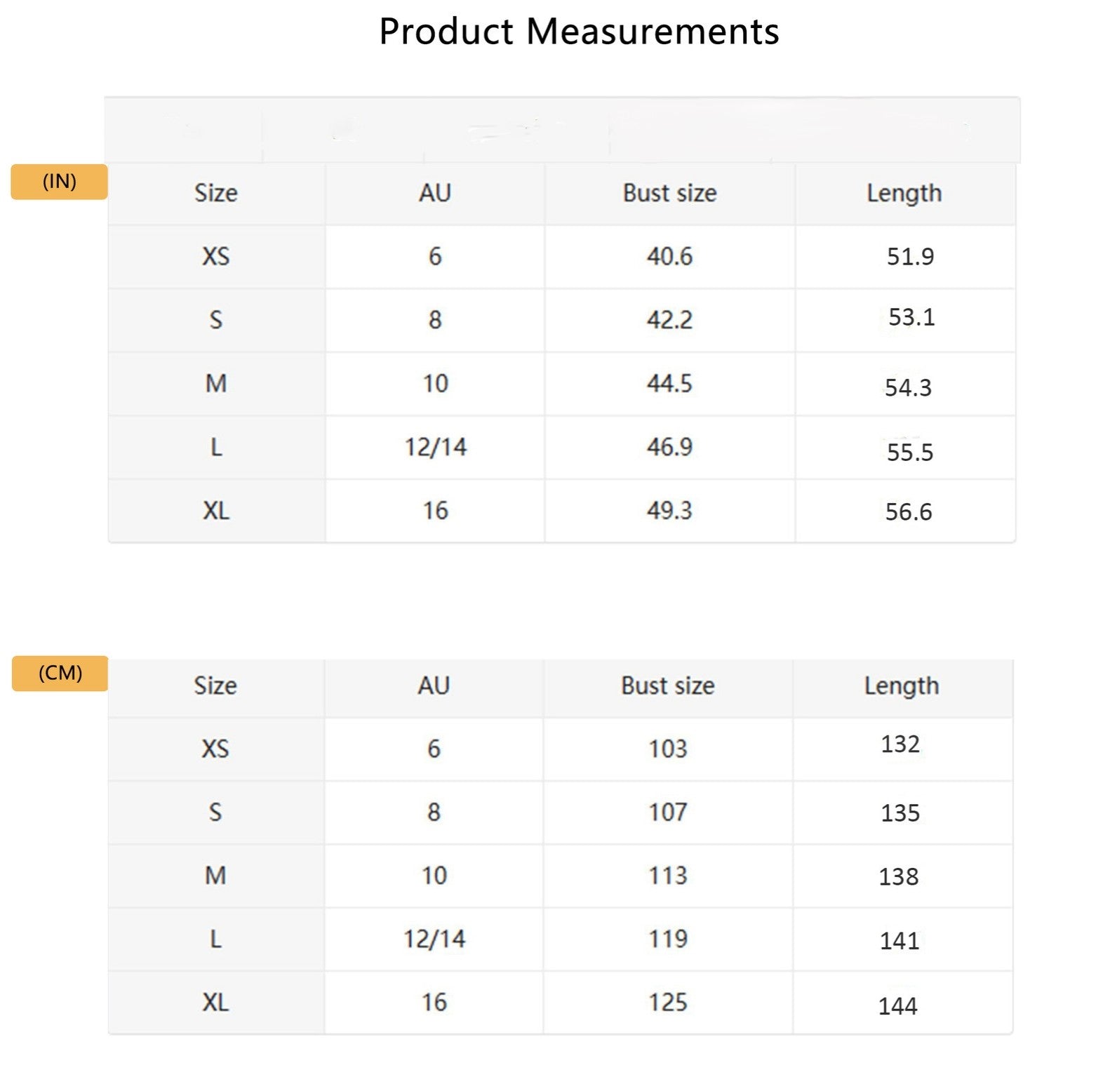
Task: Select the length value 56.6
Action: pos(908,512)
